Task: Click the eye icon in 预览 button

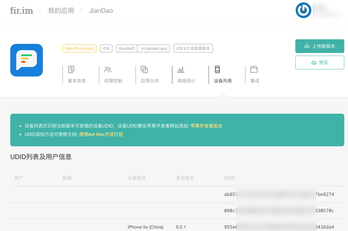Action: [314, 63]
